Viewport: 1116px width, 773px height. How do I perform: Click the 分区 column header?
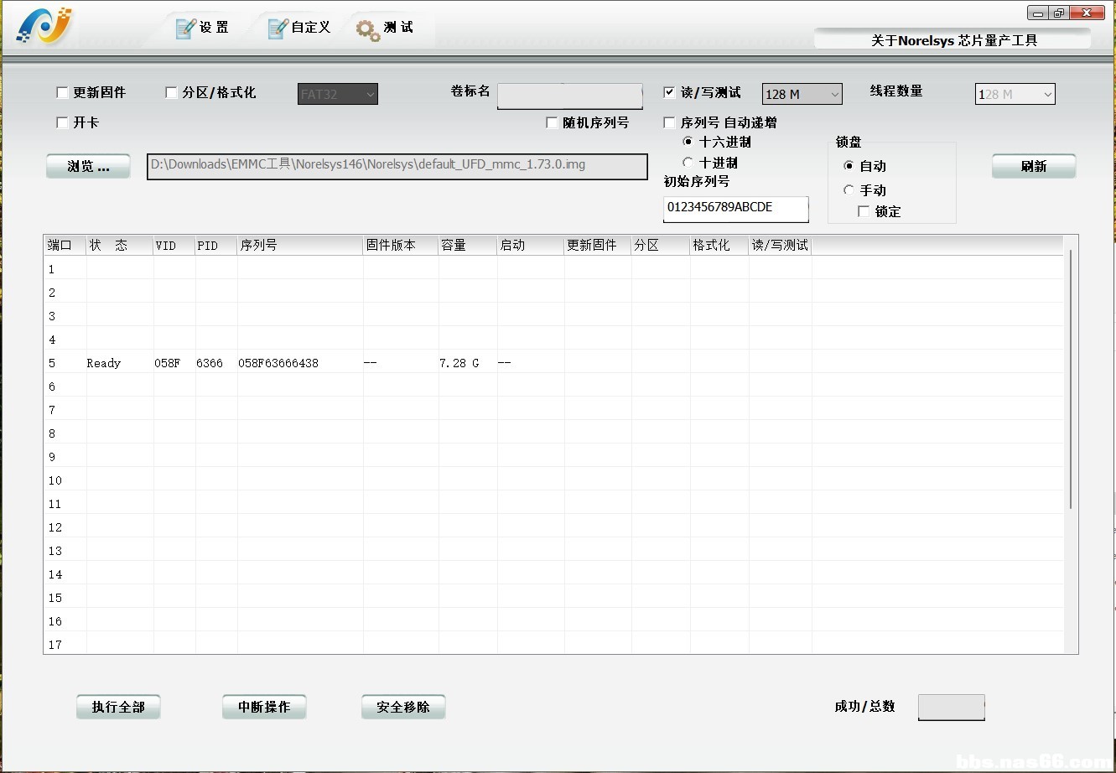pyautogui.click(x=661, y=245)
